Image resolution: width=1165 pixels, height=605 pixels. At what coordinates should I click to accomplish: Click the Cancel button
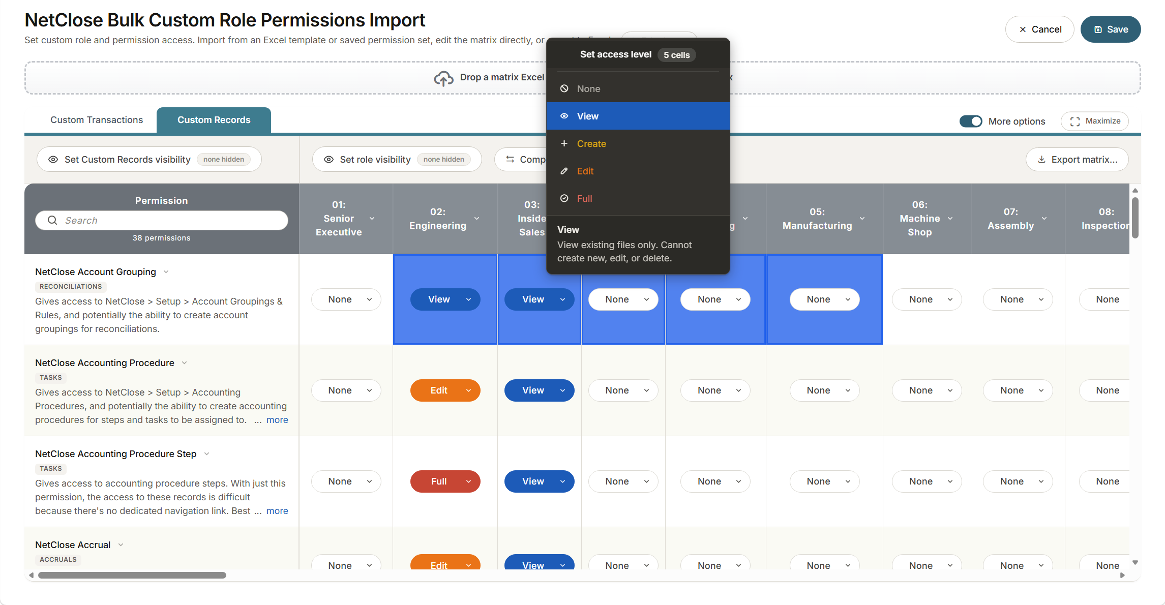click(x=1039, y=29)
